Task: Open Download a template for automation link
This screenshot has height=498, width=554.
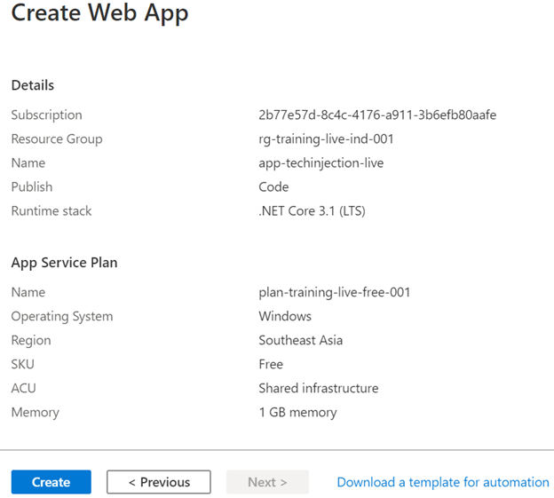Action: click(443, 482)
